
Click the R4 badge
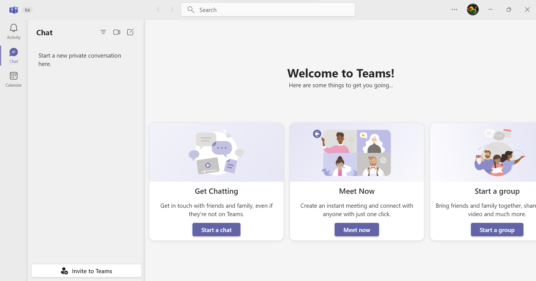point(27,10)
